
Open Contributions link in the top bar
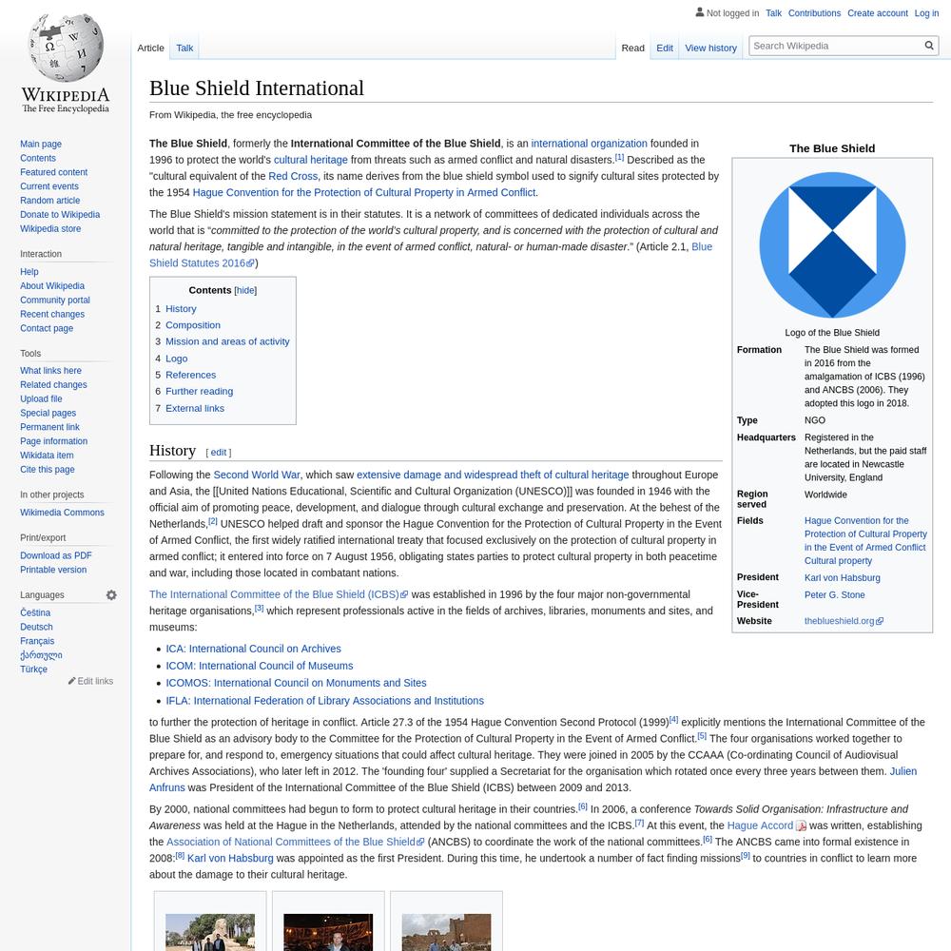click(x=814, y=13)
